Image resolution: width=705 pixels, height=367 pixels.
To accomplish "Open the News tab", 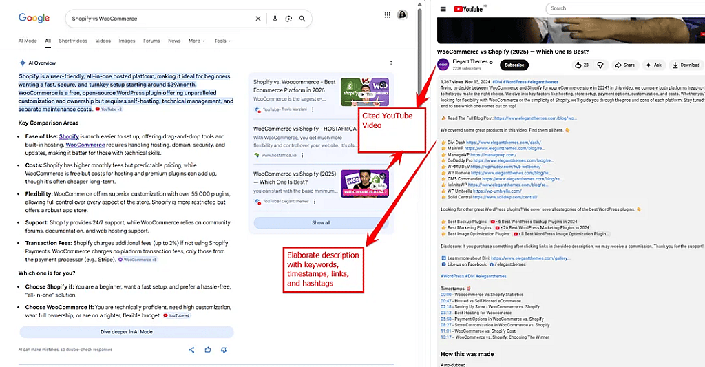I will click(174, 41).
